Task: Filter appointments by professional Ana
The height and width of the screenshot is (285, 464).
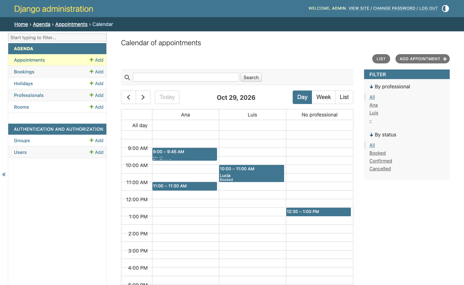Action: [374, 105]
